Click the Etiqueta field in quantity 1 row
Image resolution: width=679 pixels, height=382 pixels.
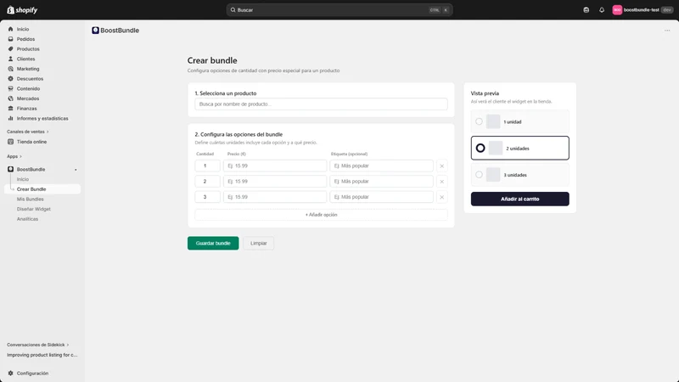[x=381, y=166]
